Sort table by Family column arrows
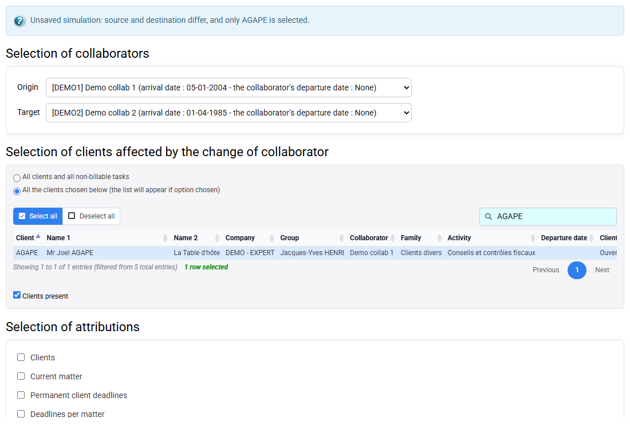Viewport: 630px width, 429px height. coord(439,238)
